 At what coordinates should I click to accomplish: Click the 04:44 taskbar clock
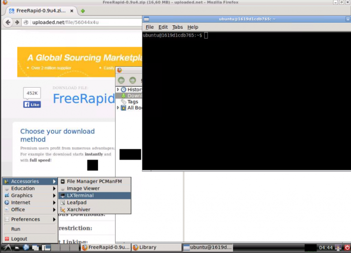326,248
